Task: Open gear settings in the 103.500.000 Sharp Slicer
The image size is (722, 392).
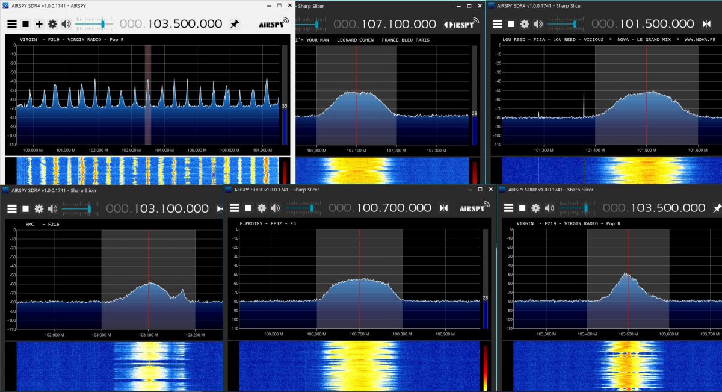Action: tap(535, 208)
